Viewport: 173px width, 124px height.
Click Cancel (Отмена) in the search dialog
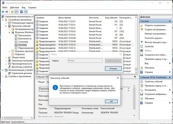(113, 68)
